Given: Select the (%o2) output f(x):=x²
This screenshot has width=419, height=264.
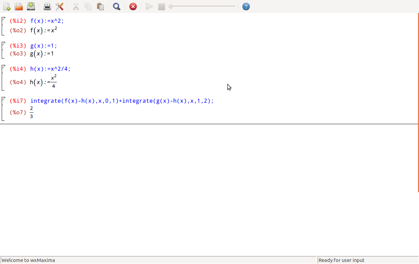Looking at the screenshot, I should [44, 30].
